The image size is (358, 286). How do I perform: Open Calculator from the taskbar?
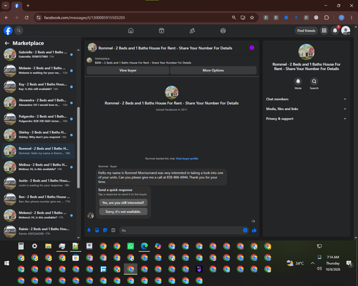[21, 246]
